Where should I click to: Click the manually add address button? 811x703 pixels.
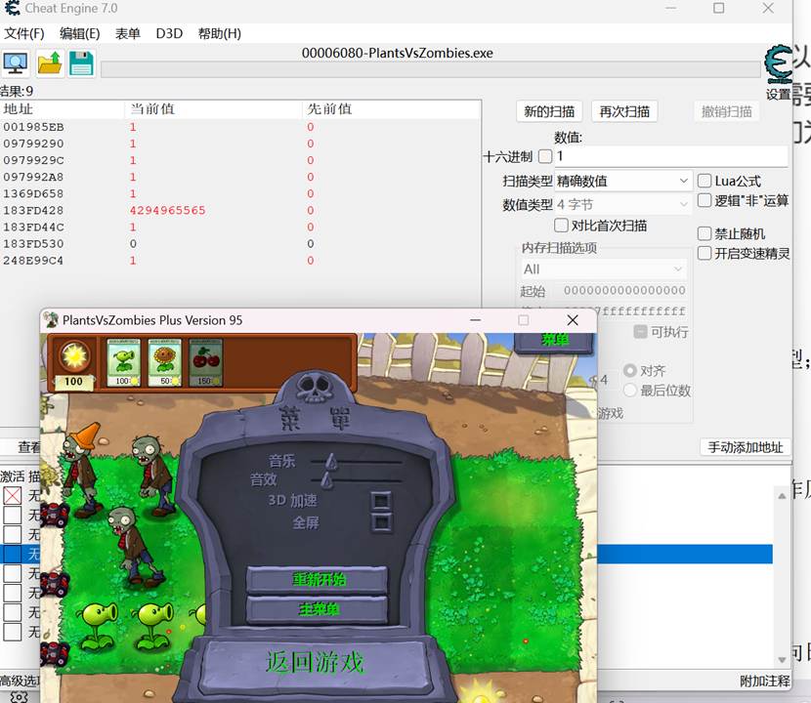coord(746,447)
